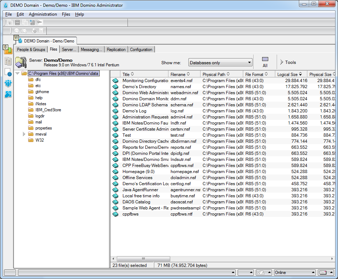The height and width of the screenshot is (279, 338).
Task: Expand the rmeval folder in the tree
Action: (x=24, y=134)
